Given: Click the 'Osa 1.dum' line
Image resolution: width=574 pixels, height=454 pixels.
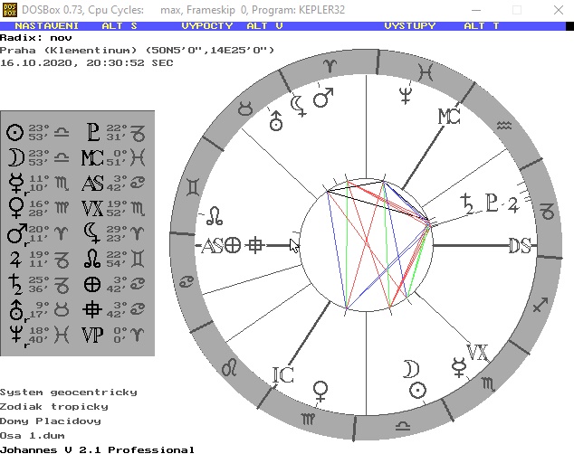Looking at the screenshot, I should coord(33,436).
